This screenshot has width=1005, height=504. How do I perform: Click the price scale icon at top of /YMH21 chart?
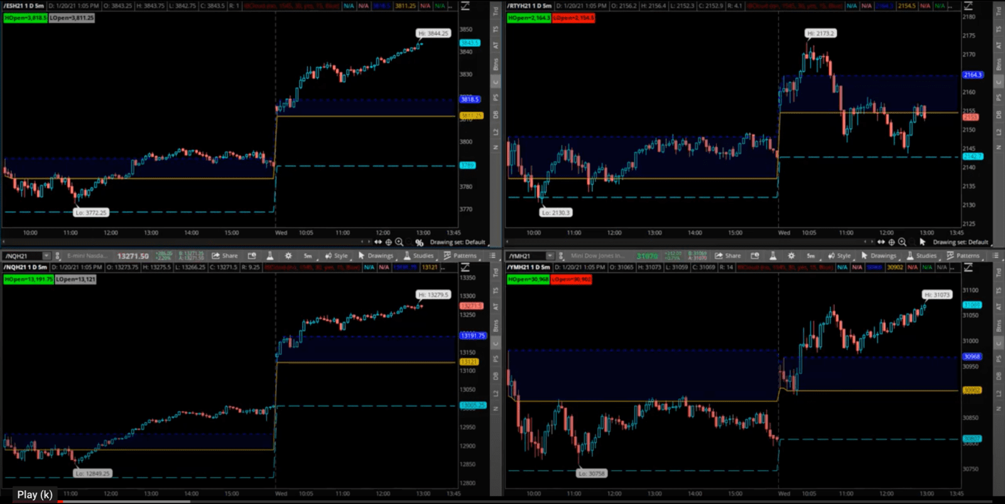(x=969, y=268)
